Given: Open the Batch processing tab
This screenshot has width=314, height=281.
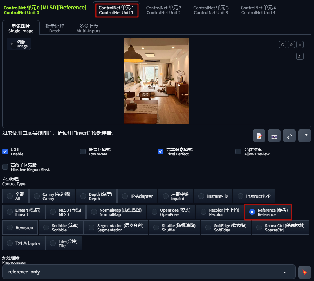Looking at the screenshot, I should (x=55, y=28).
